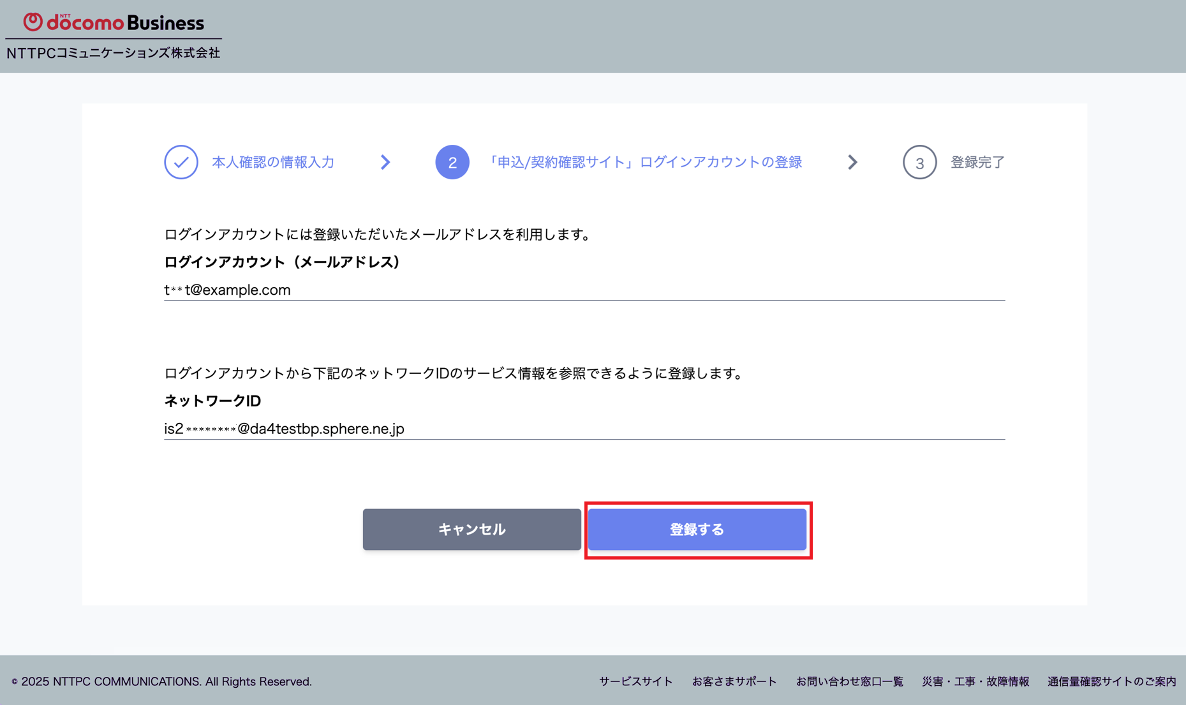Click the キャンセル button
1186x705 pixels.
pos(472,530)
